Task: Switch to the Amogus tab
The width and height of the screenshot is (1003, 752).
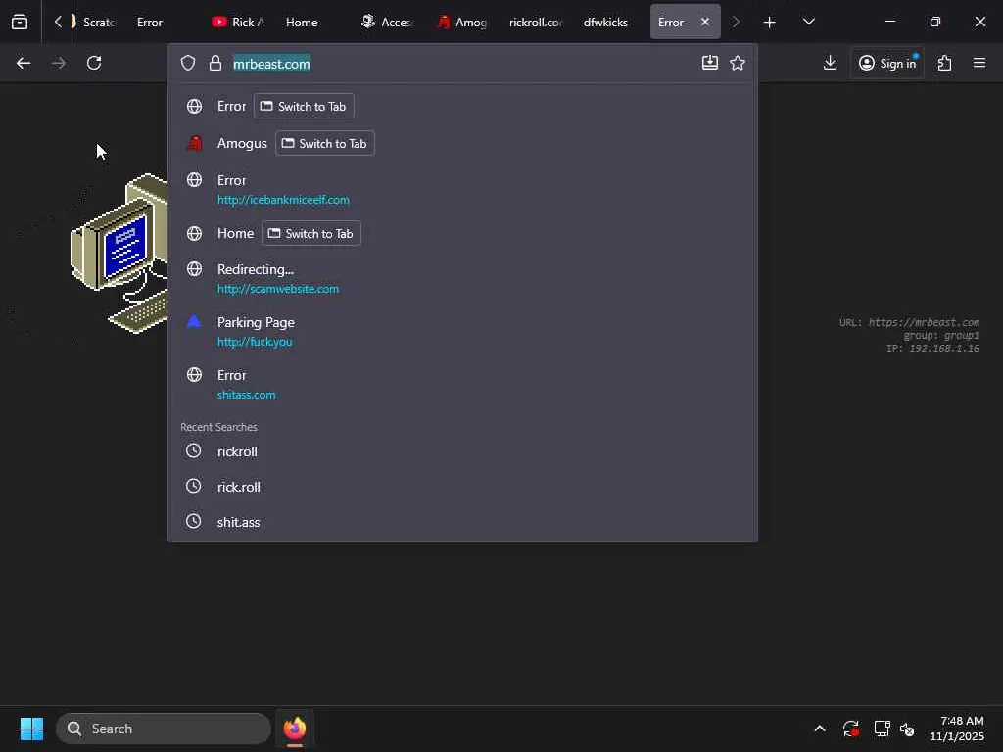Action: 463,22
